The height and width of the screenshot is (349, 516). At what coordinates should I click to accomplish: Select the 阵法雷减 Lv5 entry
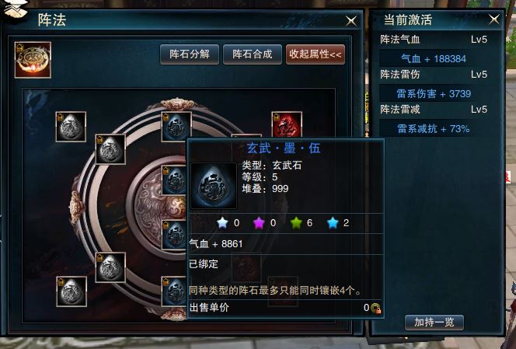point(434,110)
